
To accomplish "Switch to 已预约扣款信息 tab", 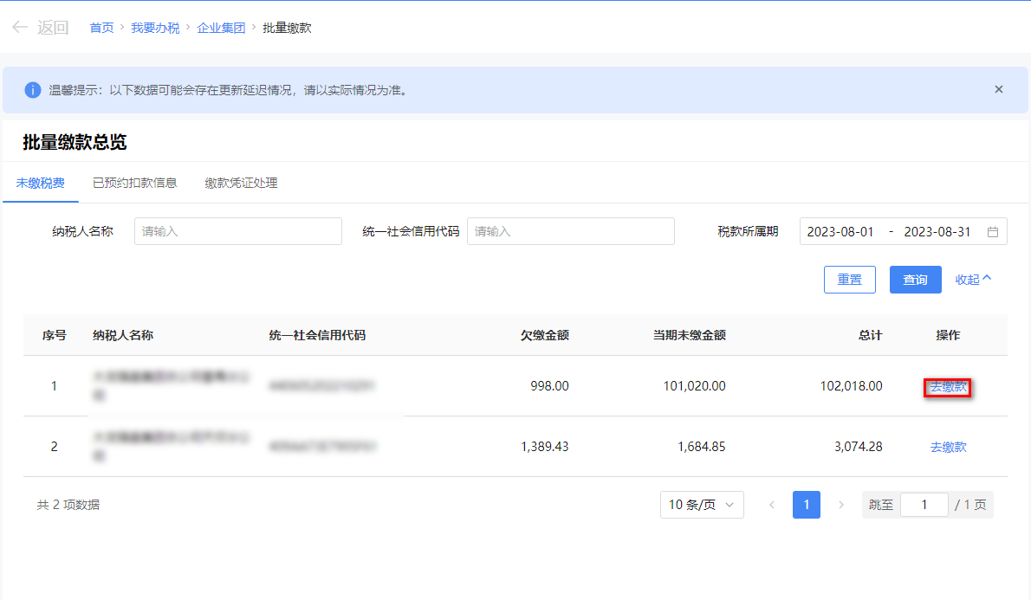I will coord(135,183).
